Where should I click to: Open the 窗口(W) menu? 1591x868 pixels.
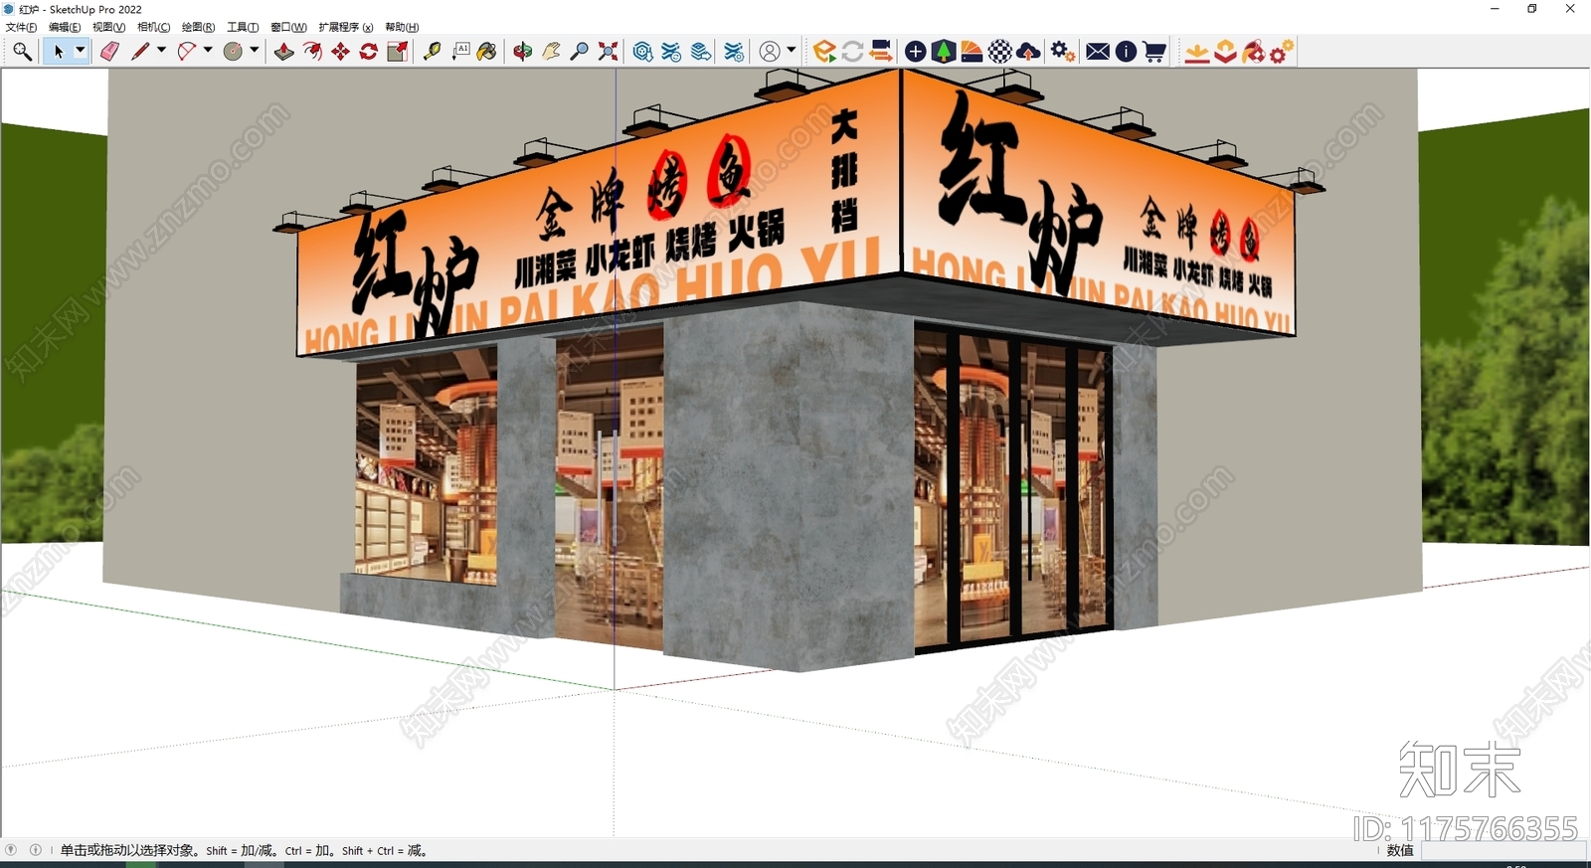[x=288, y=27]
